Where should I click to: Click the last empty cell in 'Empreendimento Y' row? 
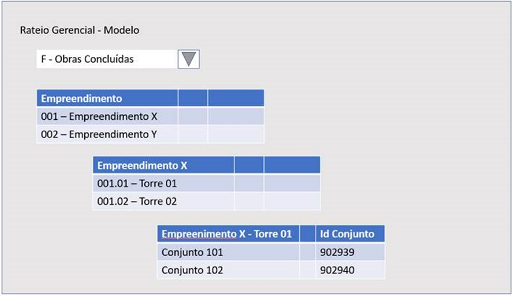(236, 134)
